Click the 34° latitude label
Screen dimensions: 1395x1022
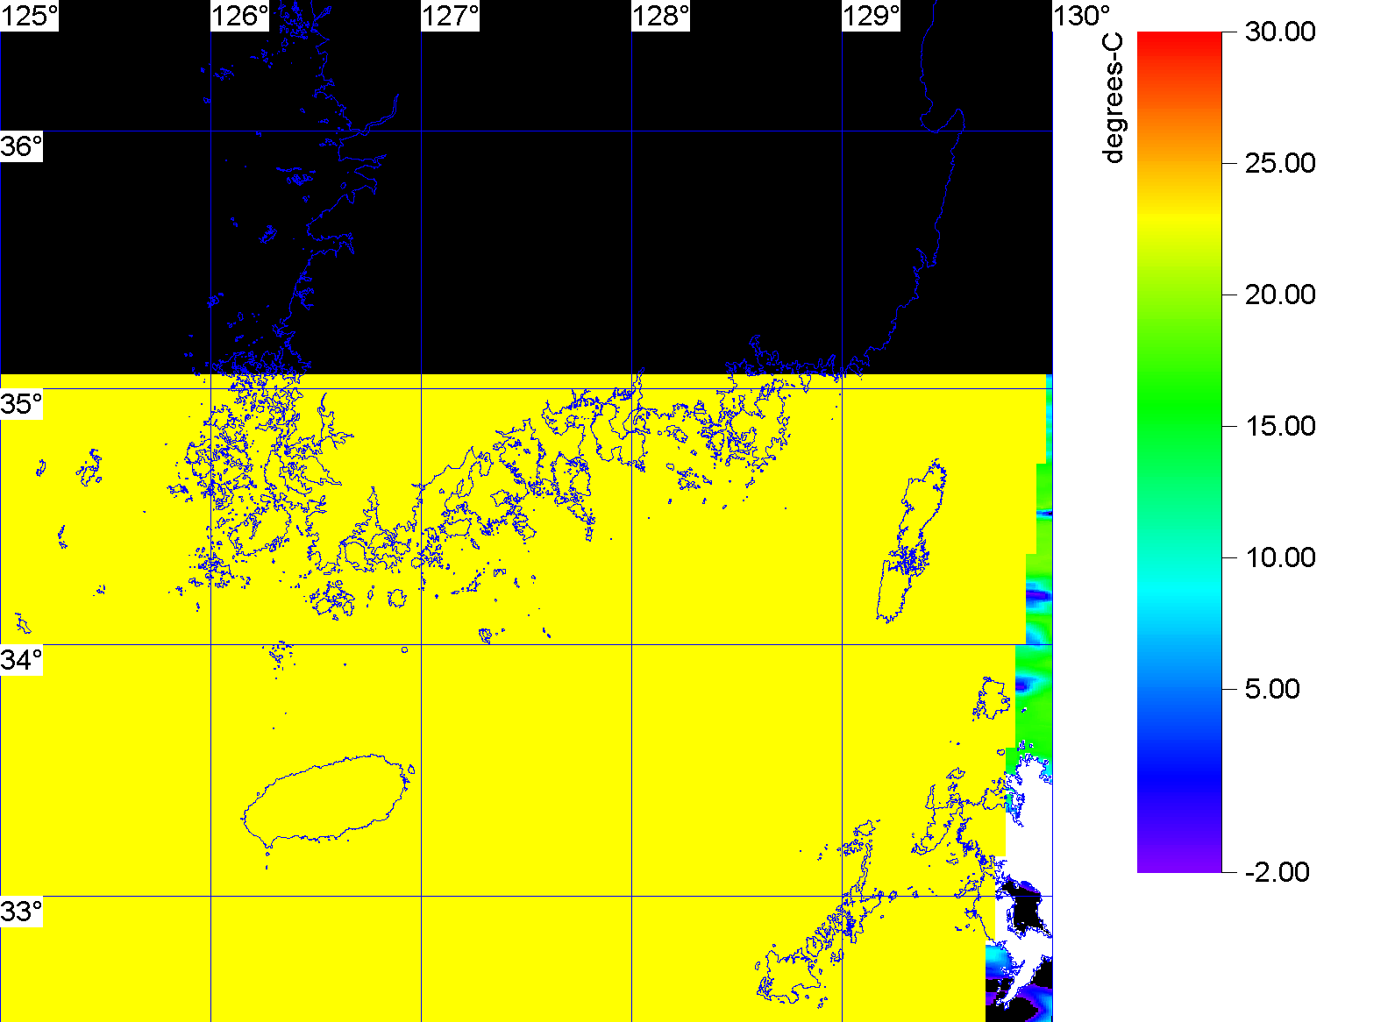pyautogui.click(x=21, y=660)
